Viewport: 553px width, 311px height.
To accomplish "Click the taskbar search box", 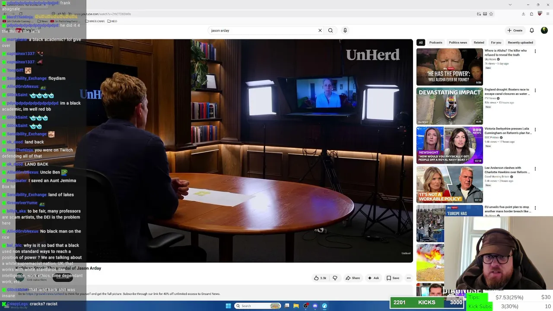I will pos(258,306).
